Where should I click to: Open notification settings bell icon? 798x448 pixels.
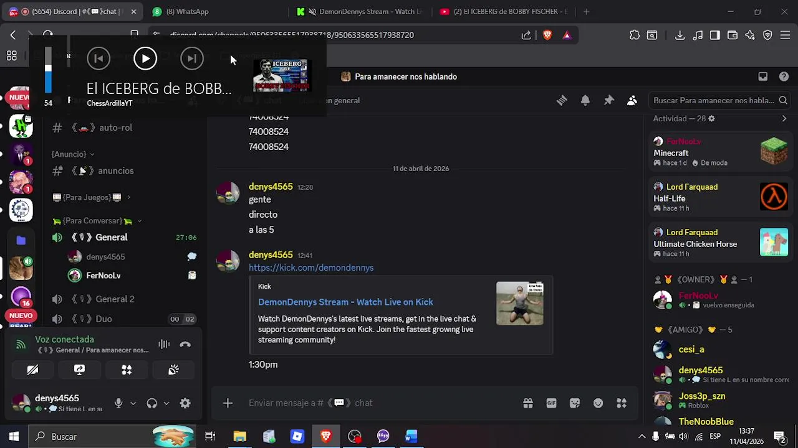tap(585, 100)
